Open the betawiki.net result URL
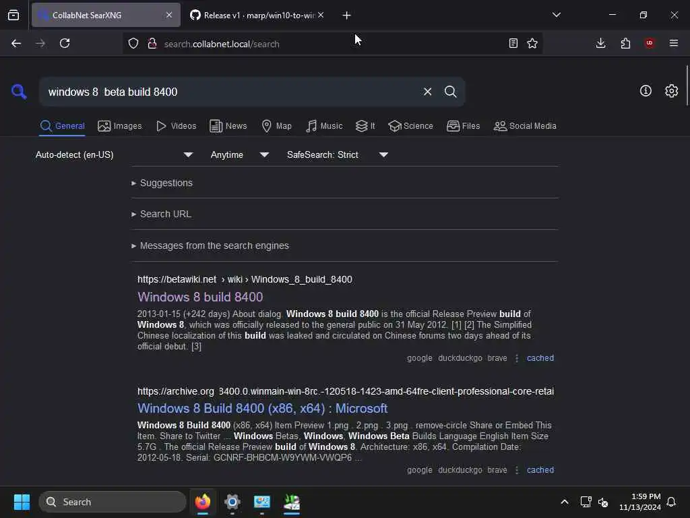The image size is (690, 518). point(245,279)
